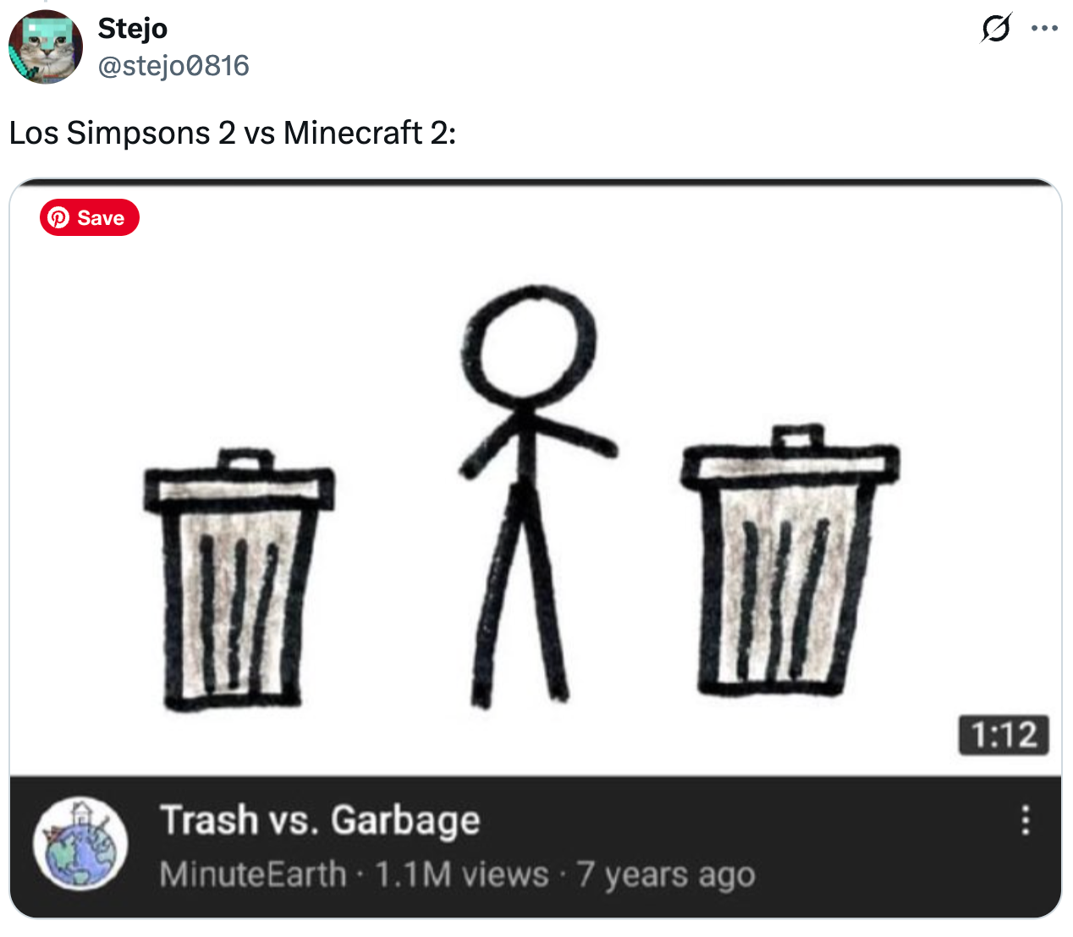Click the 1.1M views text
Viewport: 1073px width, 937px height.
(x=462, y=874)
